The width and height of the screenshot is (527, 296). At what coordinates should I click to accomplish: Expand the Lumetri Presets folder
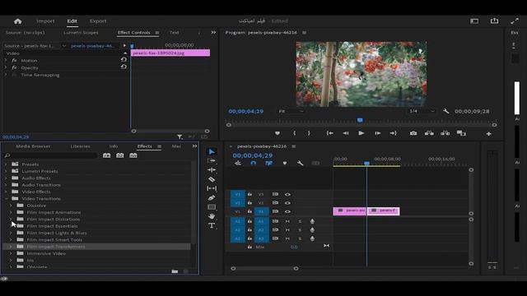[6, 171]
